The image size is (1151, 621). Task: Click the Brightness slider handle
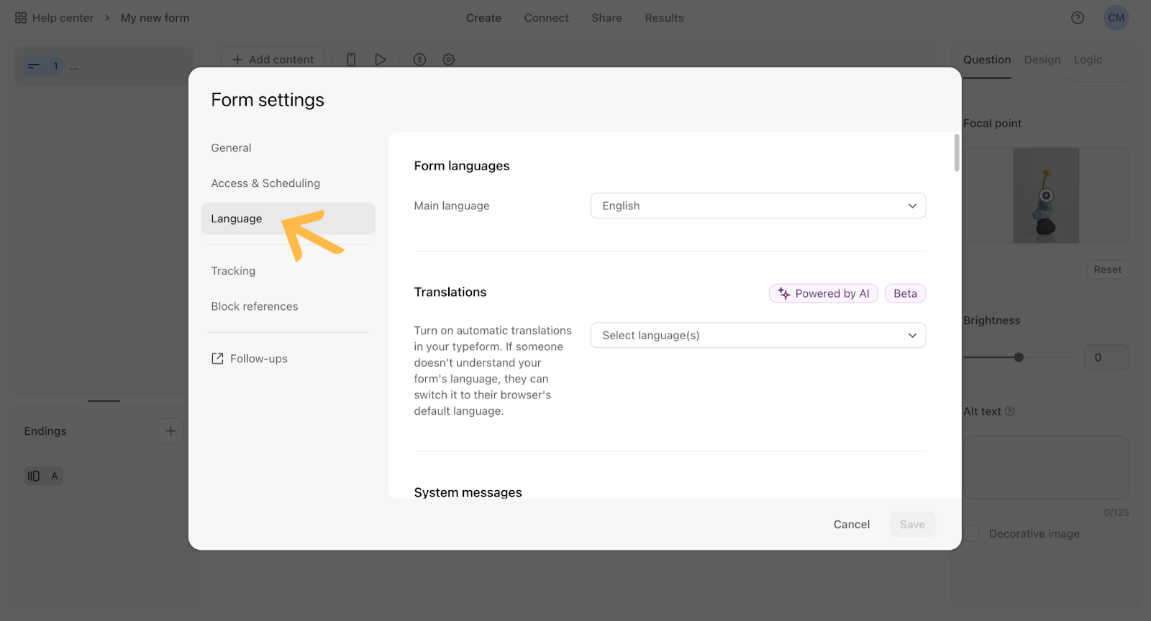tap(1019, 357)
